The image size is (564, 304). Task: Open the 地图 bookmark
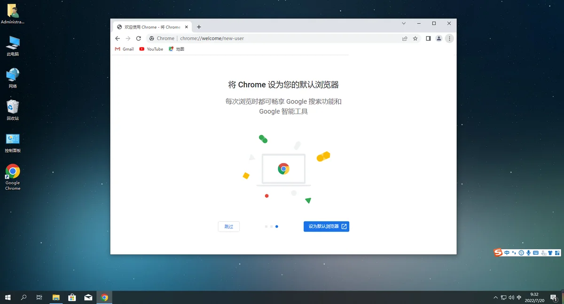pos(177,49)
